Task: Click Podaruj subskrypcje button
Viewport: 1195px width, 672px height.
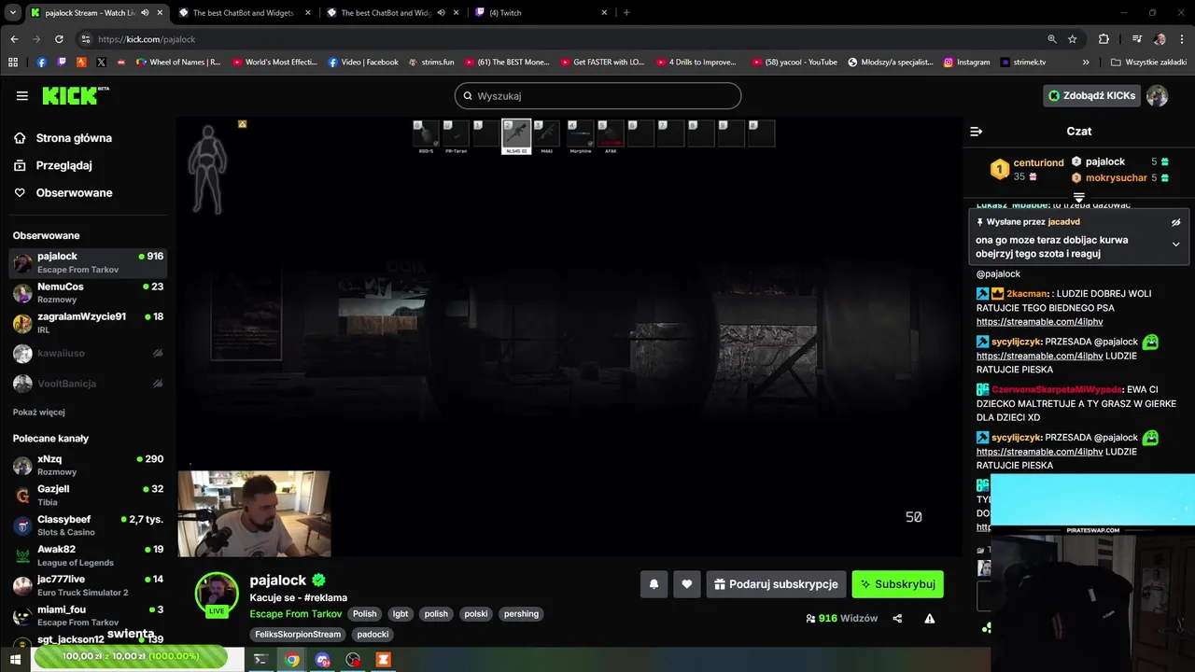Action: coord(776,584)
